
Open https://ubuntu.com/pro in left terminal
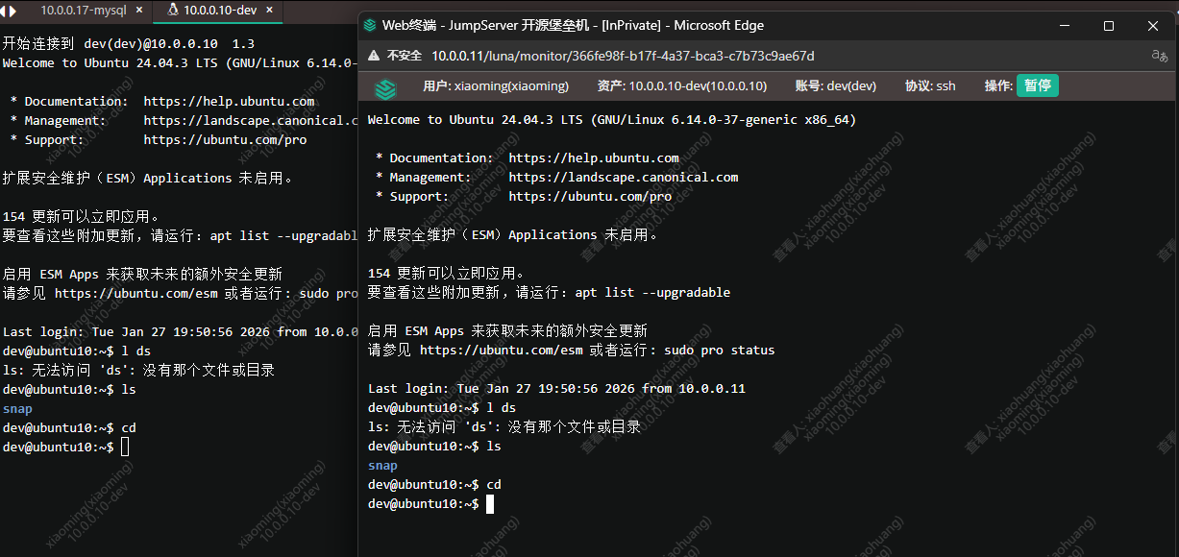coord(225,139)
